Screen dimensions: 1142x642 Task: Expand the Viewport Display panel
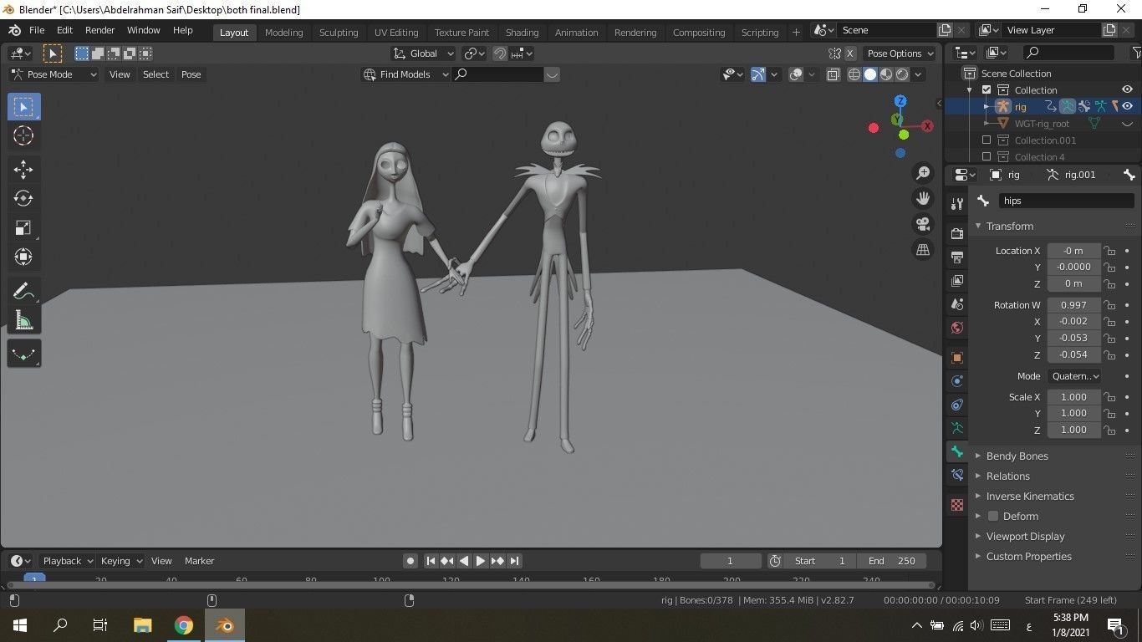[1025, 537]
